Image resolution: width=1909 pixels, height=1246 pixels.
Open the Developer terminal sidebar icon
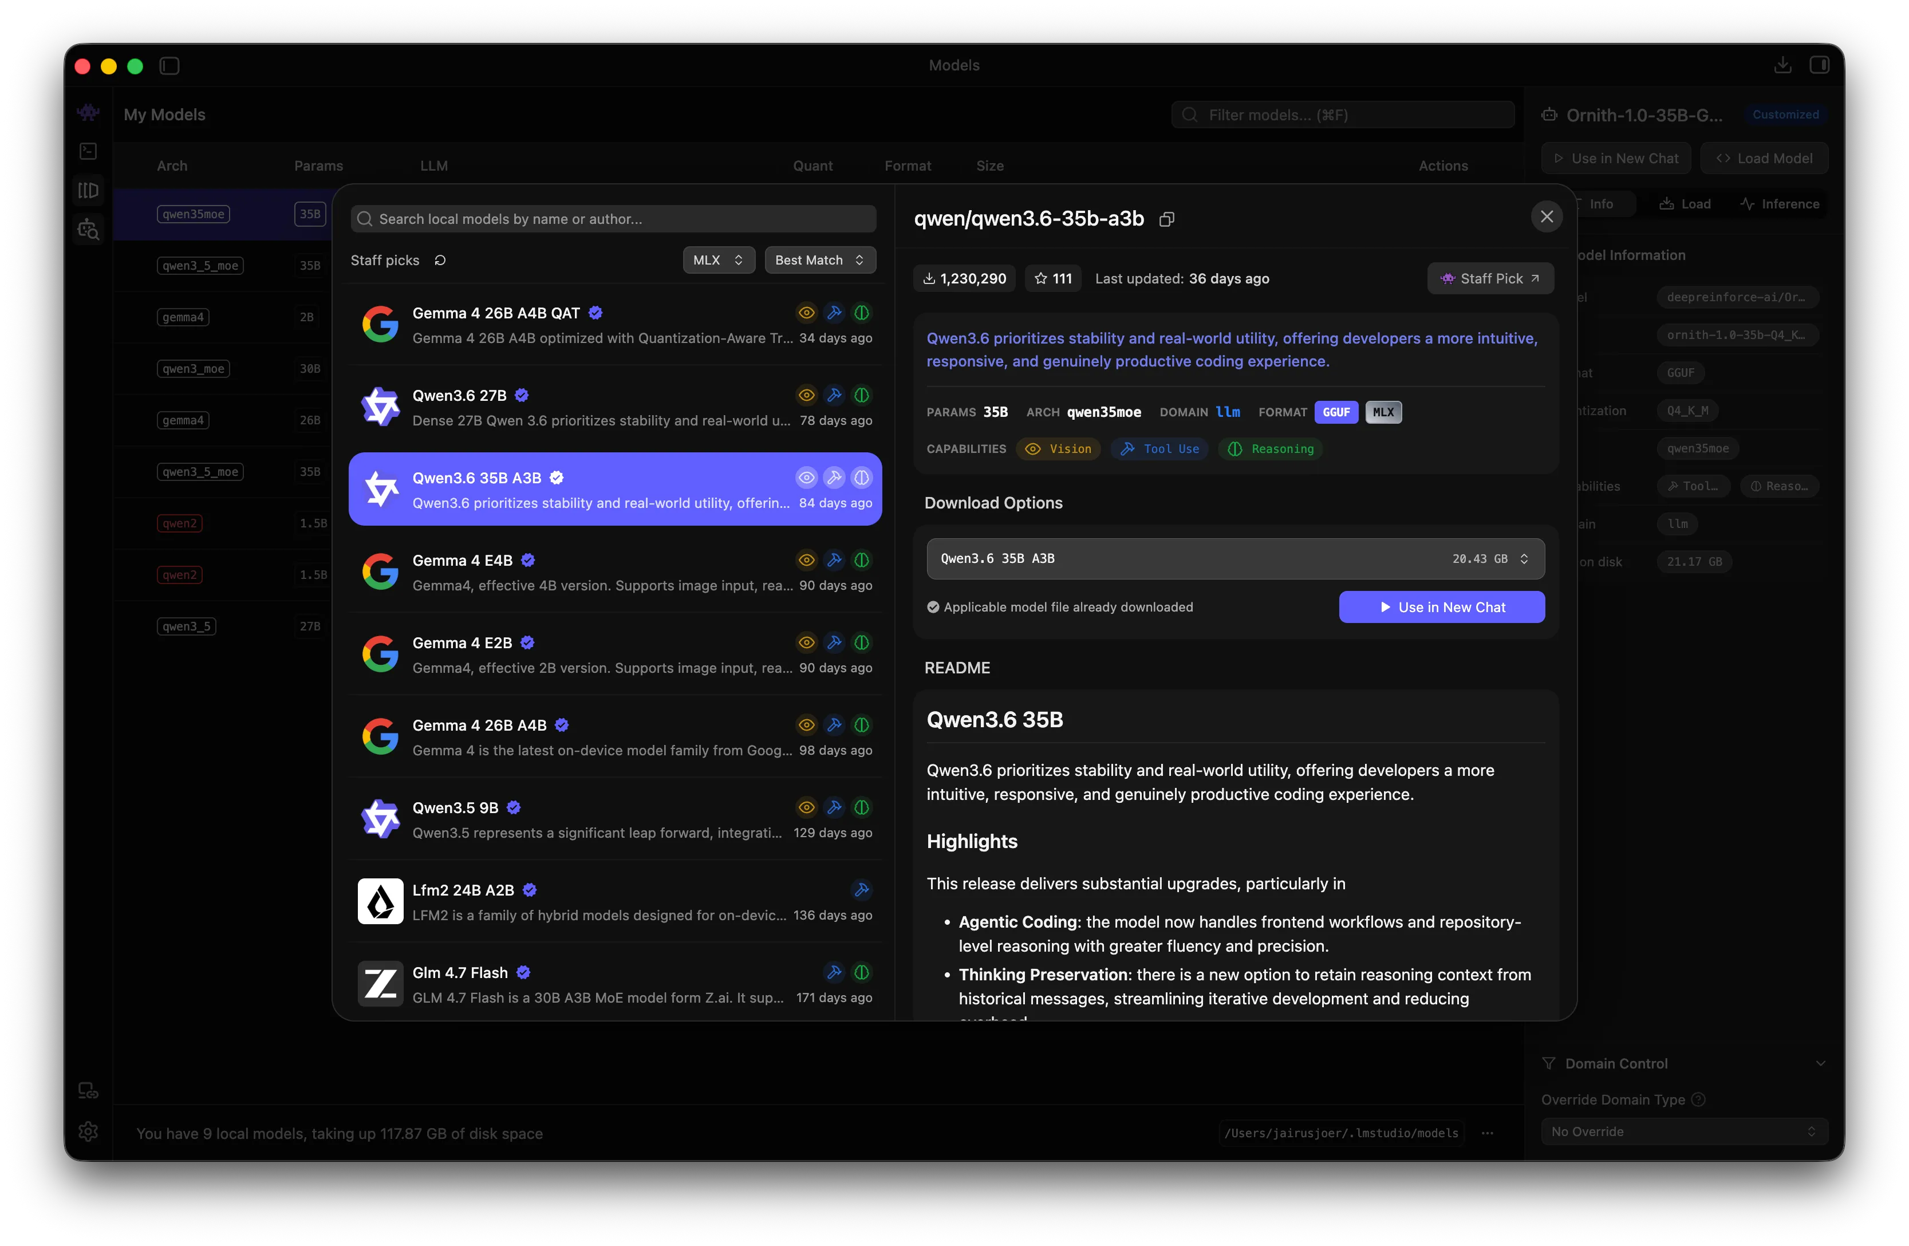click(88, 151)
